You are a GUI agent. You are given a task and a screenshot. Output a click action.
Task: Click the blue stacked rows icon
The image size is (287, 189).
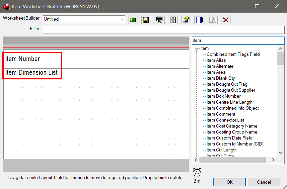tap(199, 20)
